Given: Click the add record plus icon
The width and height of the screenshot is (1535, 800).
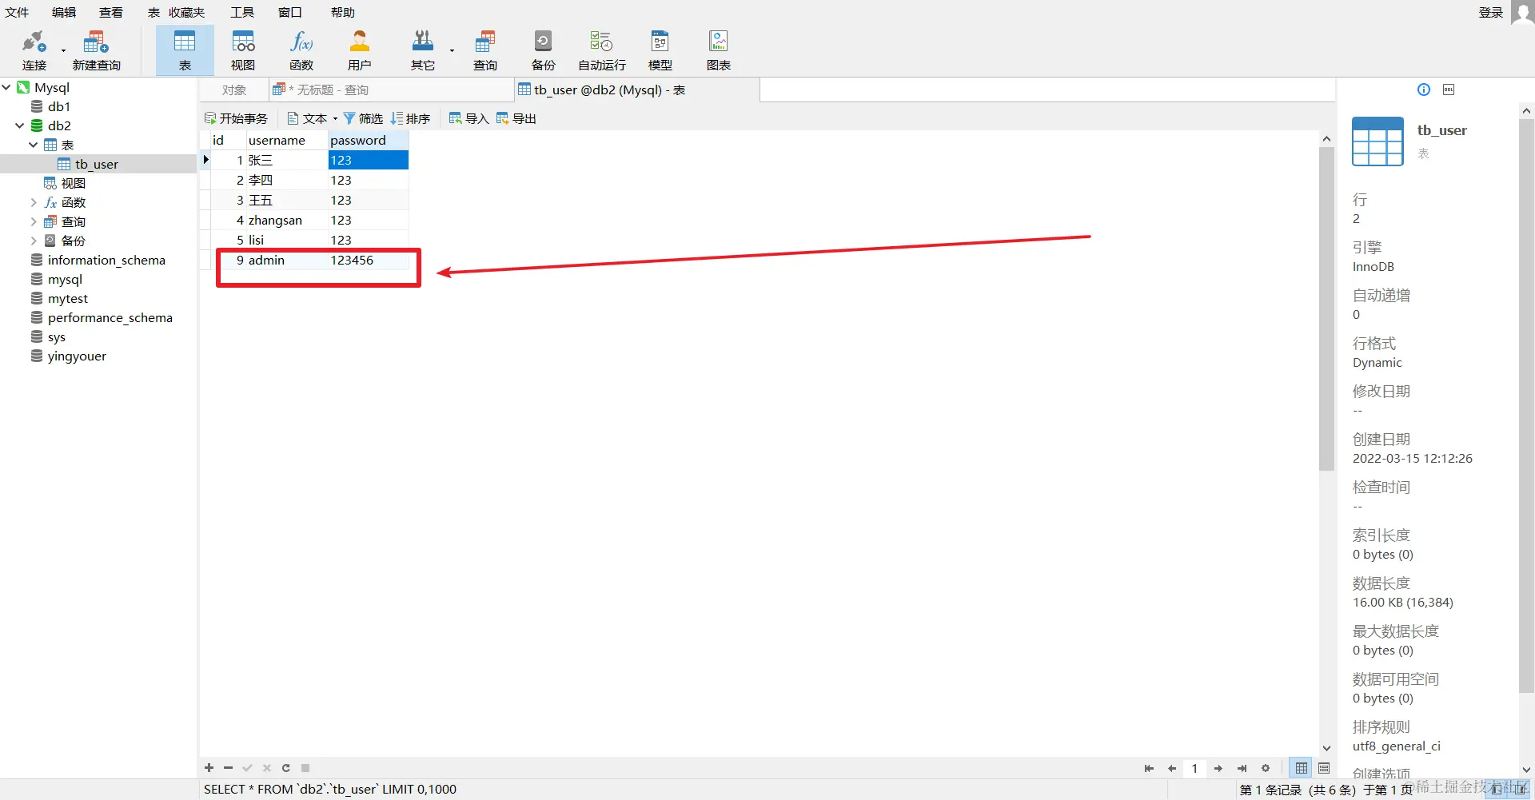Looking at the screenshot, I should click(x=209, y=768).
